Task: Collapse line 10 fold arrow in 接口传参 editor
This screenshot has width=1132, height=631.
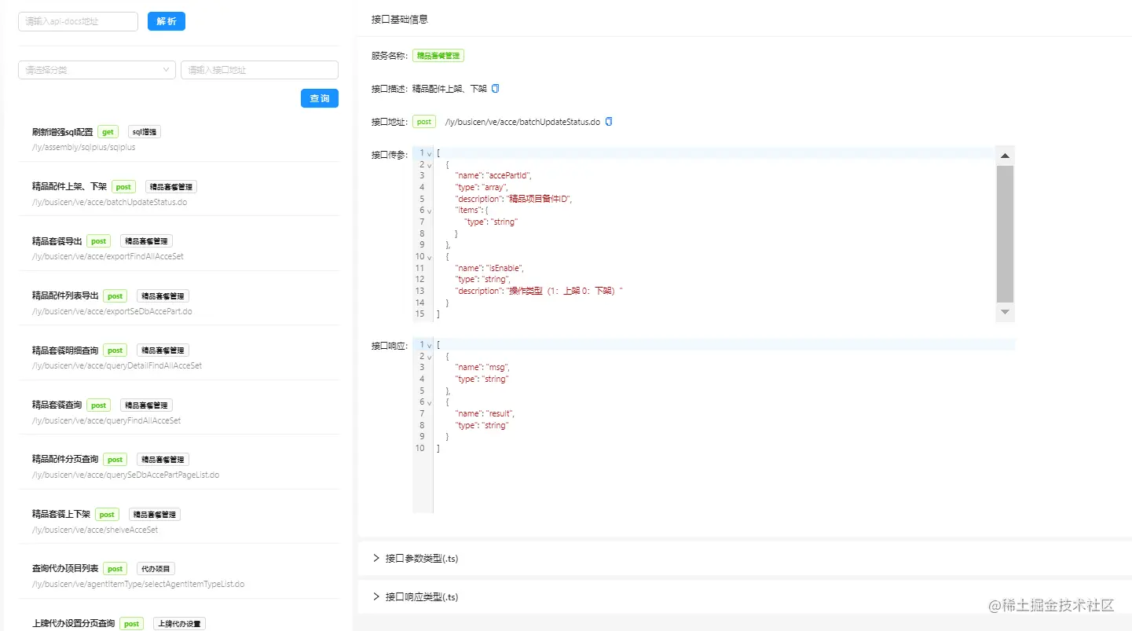Action: 429,257
